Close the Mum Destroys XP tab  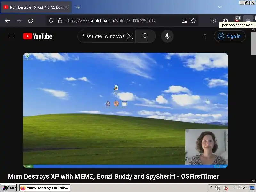point(66,7)
